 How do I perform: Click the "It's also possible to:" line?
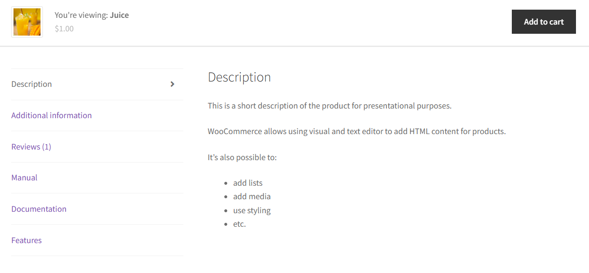(x=242, y=157)
